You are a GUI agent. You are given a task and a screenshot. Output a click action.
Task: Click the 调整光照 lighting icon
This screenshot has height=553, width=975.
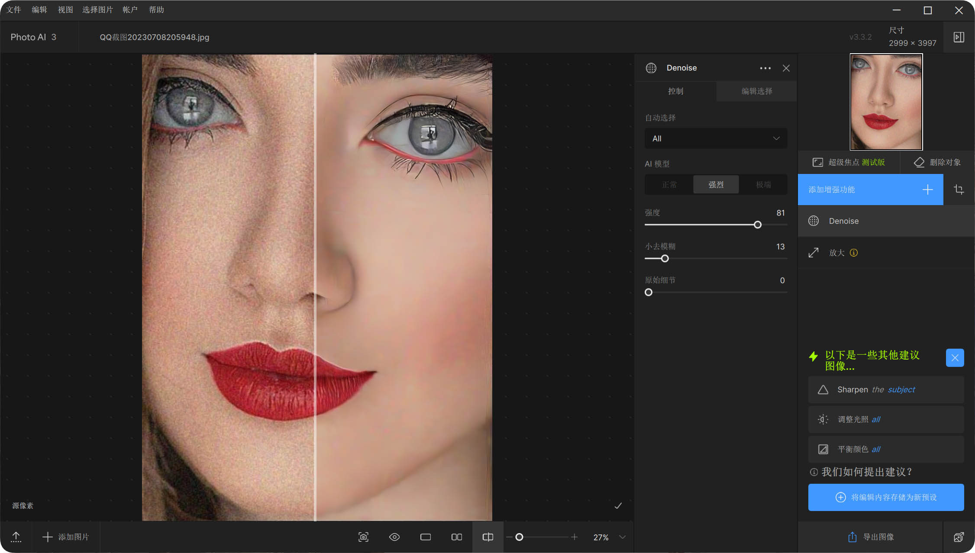tap(823, 419)
